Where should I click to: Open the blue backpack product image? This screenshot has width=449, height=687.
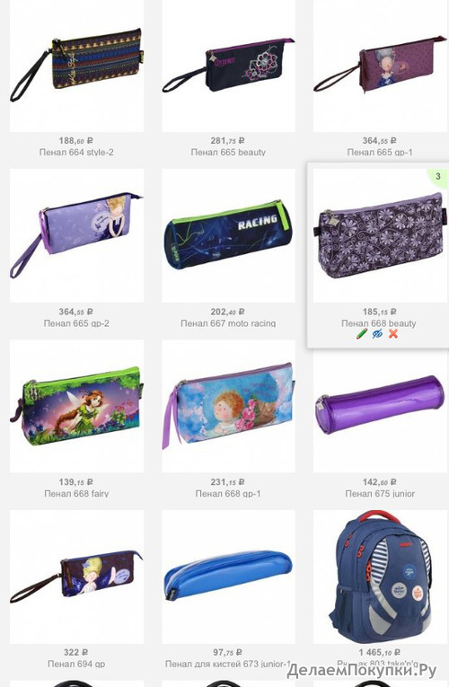pos(380,577)
